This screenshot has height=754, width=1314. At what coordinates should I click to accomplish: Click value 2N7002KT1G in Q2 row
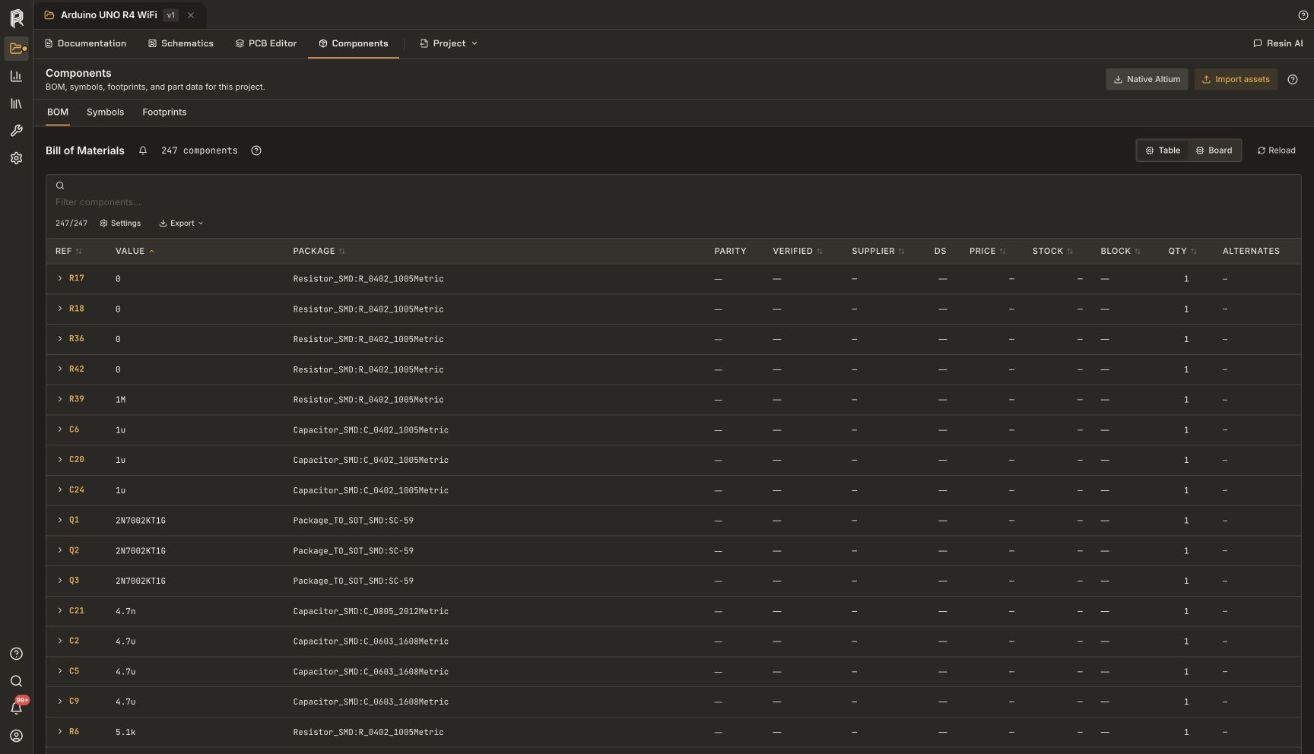pyautogui.click(x=141, y=550)
